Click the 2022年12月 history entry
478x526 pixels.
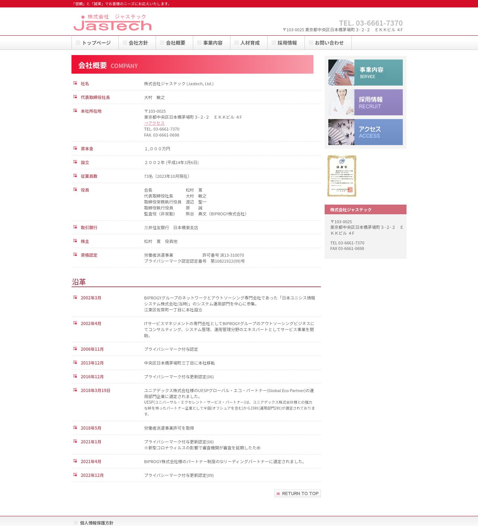tap(92, 475)
